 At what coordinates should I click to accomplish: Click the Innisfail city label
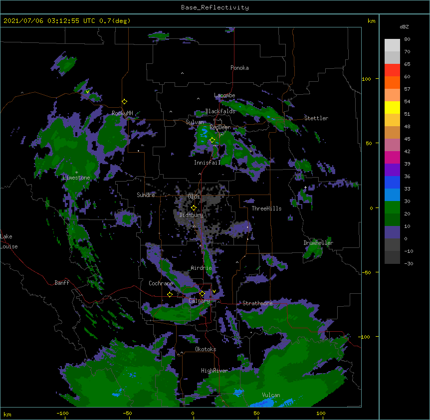click(x=207, y=163)
